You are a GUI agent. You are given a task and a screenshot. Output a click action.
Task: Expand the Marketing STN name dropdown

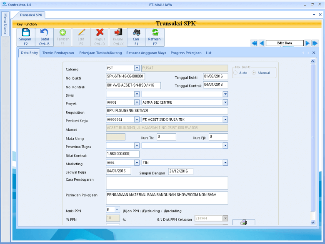[x=225, y=163]
